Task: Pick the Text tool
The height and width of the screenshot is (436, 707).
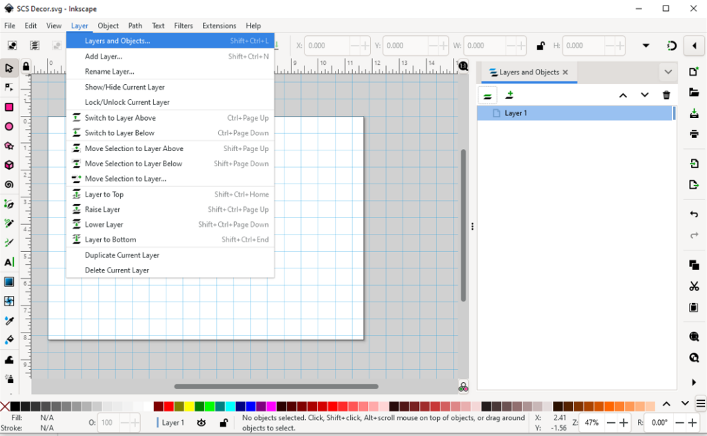Action: click(9, 262)
